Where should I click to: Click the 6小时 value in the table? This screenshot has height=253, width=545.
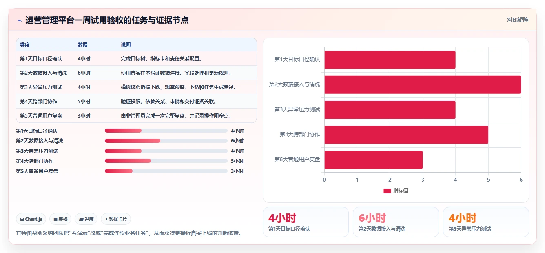[84, 73]
